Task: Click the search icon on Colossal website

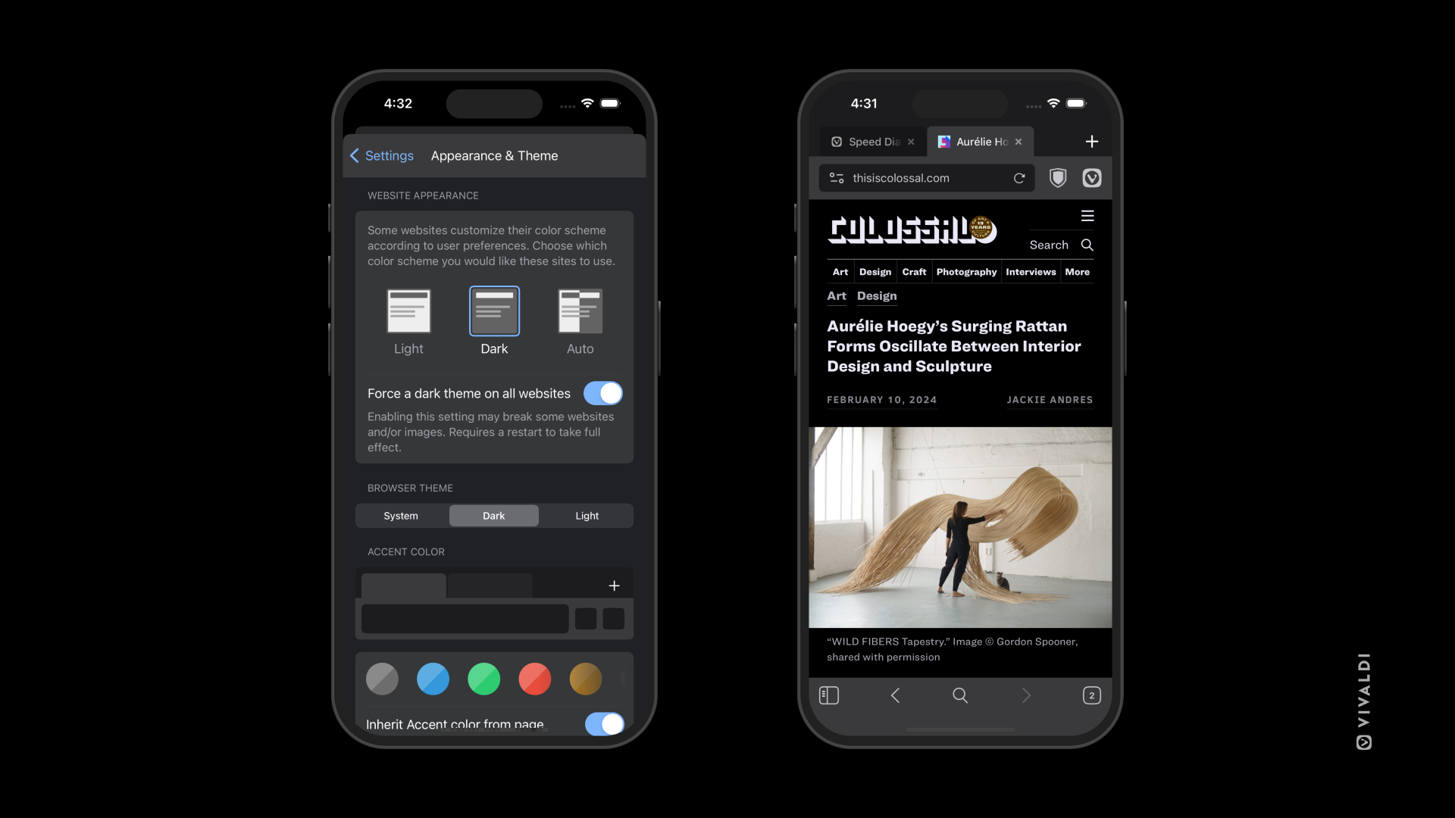Action: [1088, 245]
